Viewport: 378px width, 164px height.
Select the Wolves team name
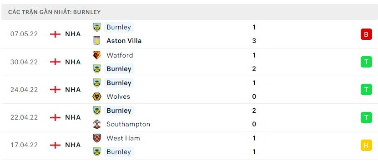pos(118,96)
